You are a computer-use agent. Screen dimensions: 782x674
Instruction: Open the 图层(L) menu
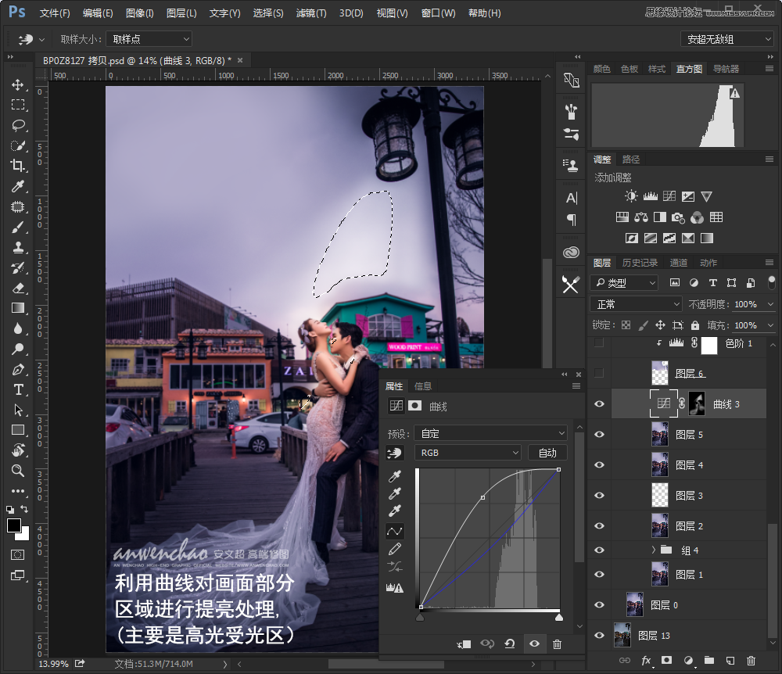tap(181, 13)
